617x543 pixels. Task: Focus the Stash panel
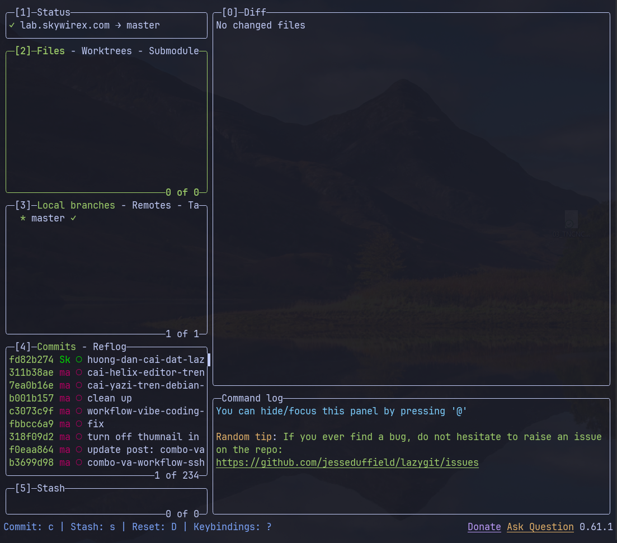click(x=106, y=500)
